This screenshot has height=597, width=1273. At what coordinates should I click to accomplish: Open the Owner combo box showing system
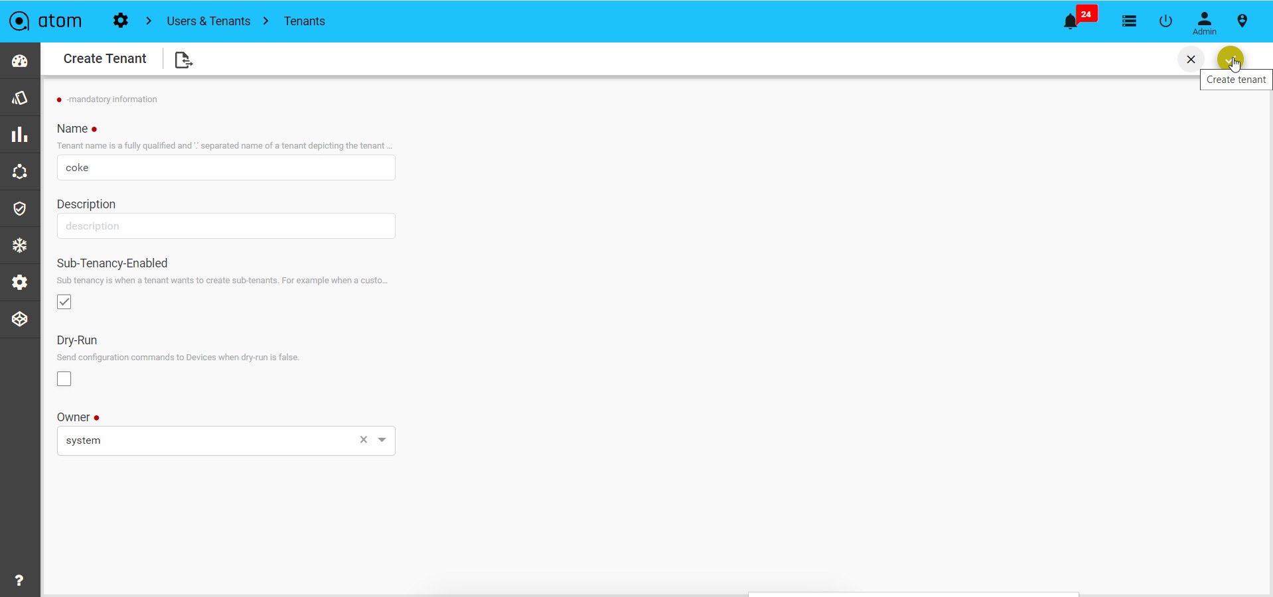226,440
